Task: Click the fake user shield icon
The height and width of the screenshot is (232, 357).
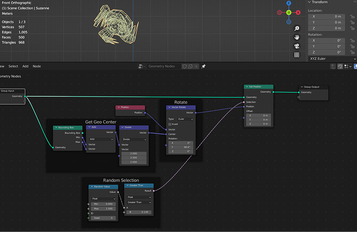Action: point(185,66)
